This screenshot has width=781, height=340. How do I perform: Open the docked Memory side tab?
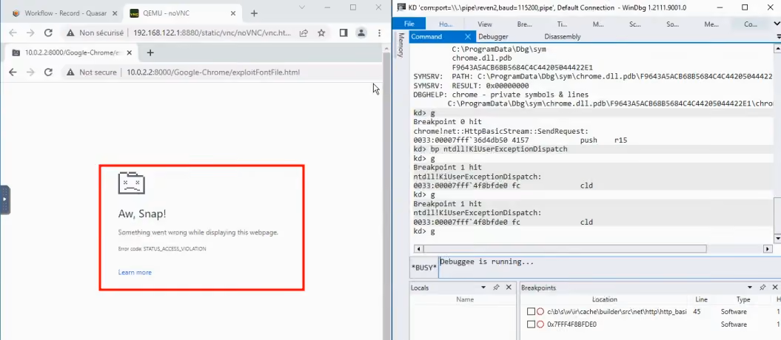point(400,45)
